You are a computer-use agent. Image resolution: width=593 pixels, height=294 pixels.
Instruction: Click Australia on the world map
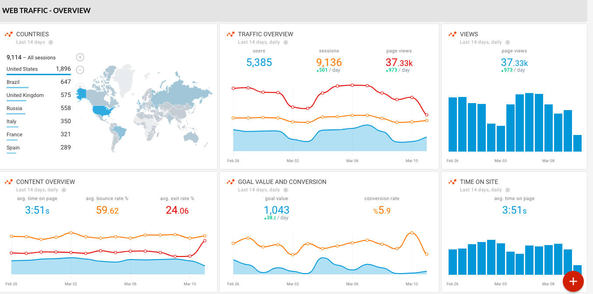(191, 137)
